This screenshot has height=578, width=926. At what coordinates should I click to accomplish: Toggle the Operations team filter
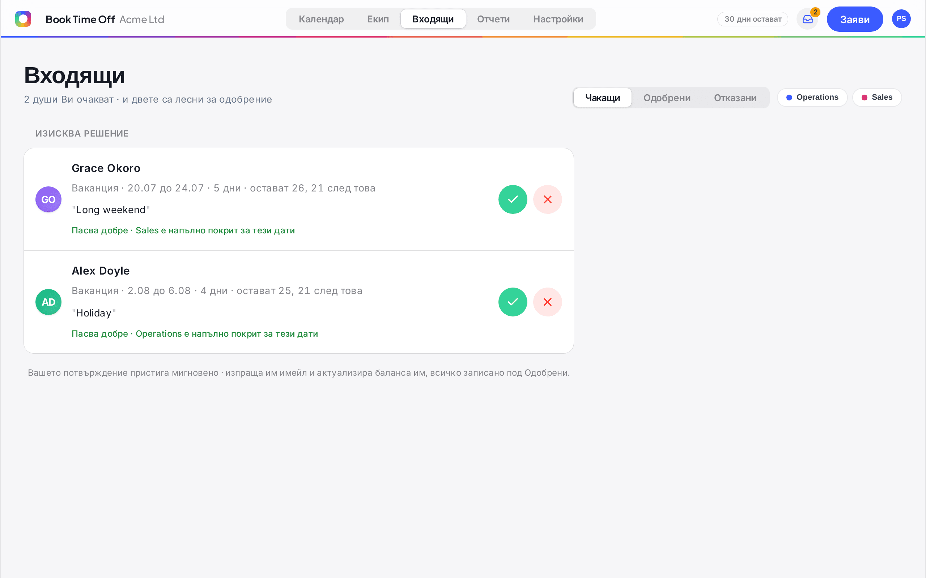(x=812, y=98)
